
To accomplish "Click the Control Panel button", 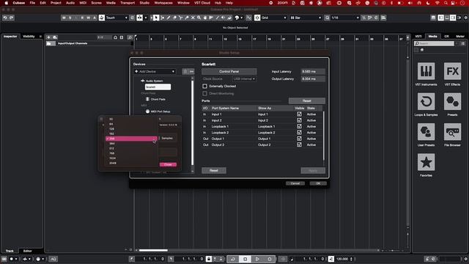I will click(x=229, y=72).
